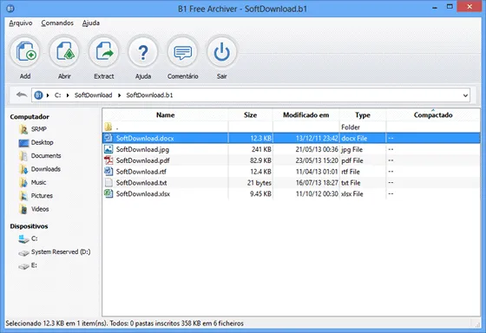Select the SoftDownload.pdf file name
The width and height of the screenshot is (486, 333).
point(143,160)
